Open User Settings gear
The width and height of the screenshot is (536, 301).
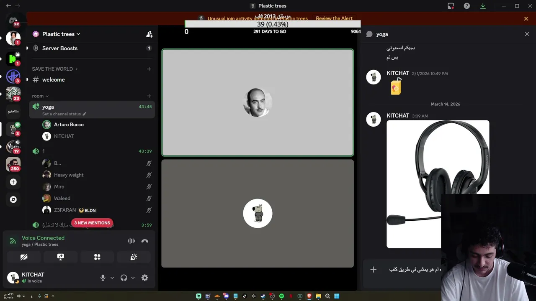tap(145, 278)
